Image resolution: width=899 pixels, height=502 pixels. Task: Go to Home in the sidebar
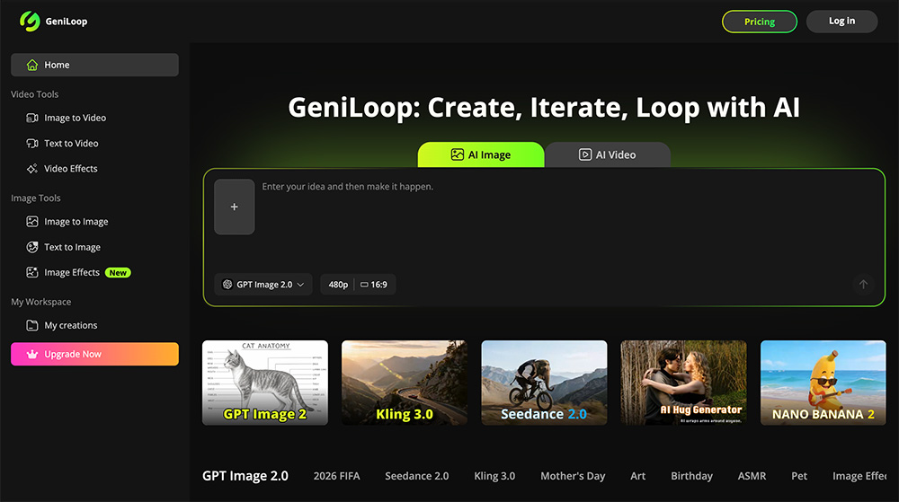[94, 65]
